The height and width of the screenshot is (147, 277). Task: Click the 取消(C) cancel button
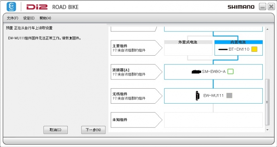[55, 130]
